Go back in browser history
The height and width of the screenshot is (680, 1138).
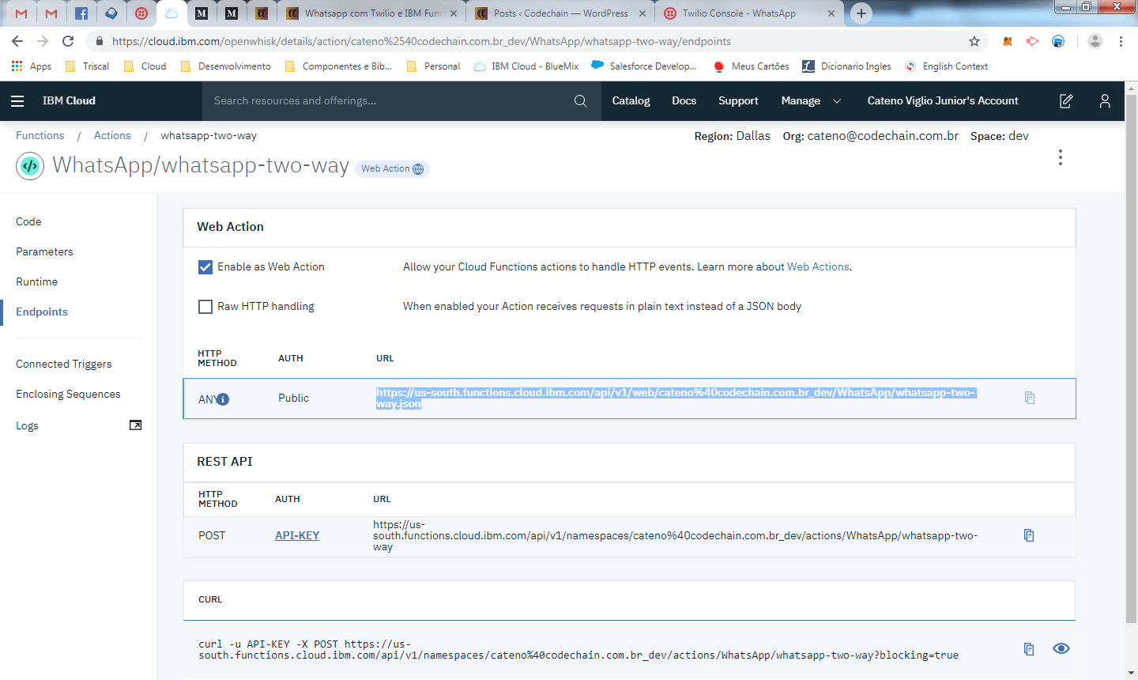(17, 41)
